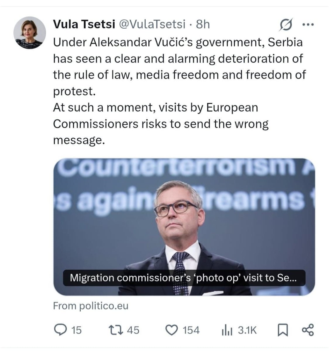Like the post with the heart icon
Image resolution: width=329 pixels, height=351 pixels.
(x=172, y=331)
